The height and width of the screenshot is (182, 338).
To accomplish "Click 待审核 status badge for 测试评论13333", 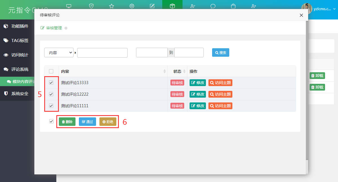I will [177, 83].
